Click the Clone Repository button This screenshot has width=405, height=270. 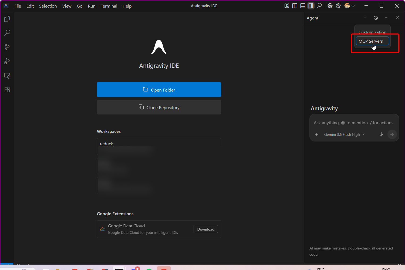[x=159, y=107]
